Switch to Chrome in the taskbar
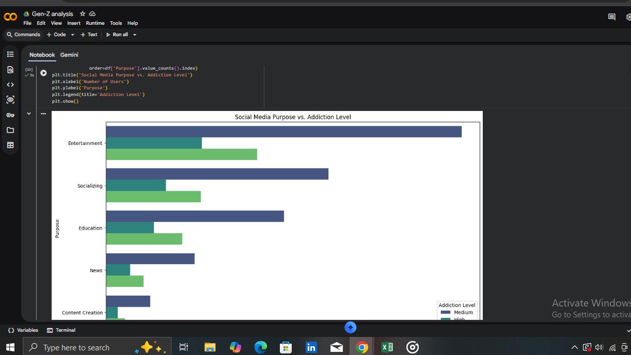The width and height of the screenshot is (631, 355). tap(362, 347)
